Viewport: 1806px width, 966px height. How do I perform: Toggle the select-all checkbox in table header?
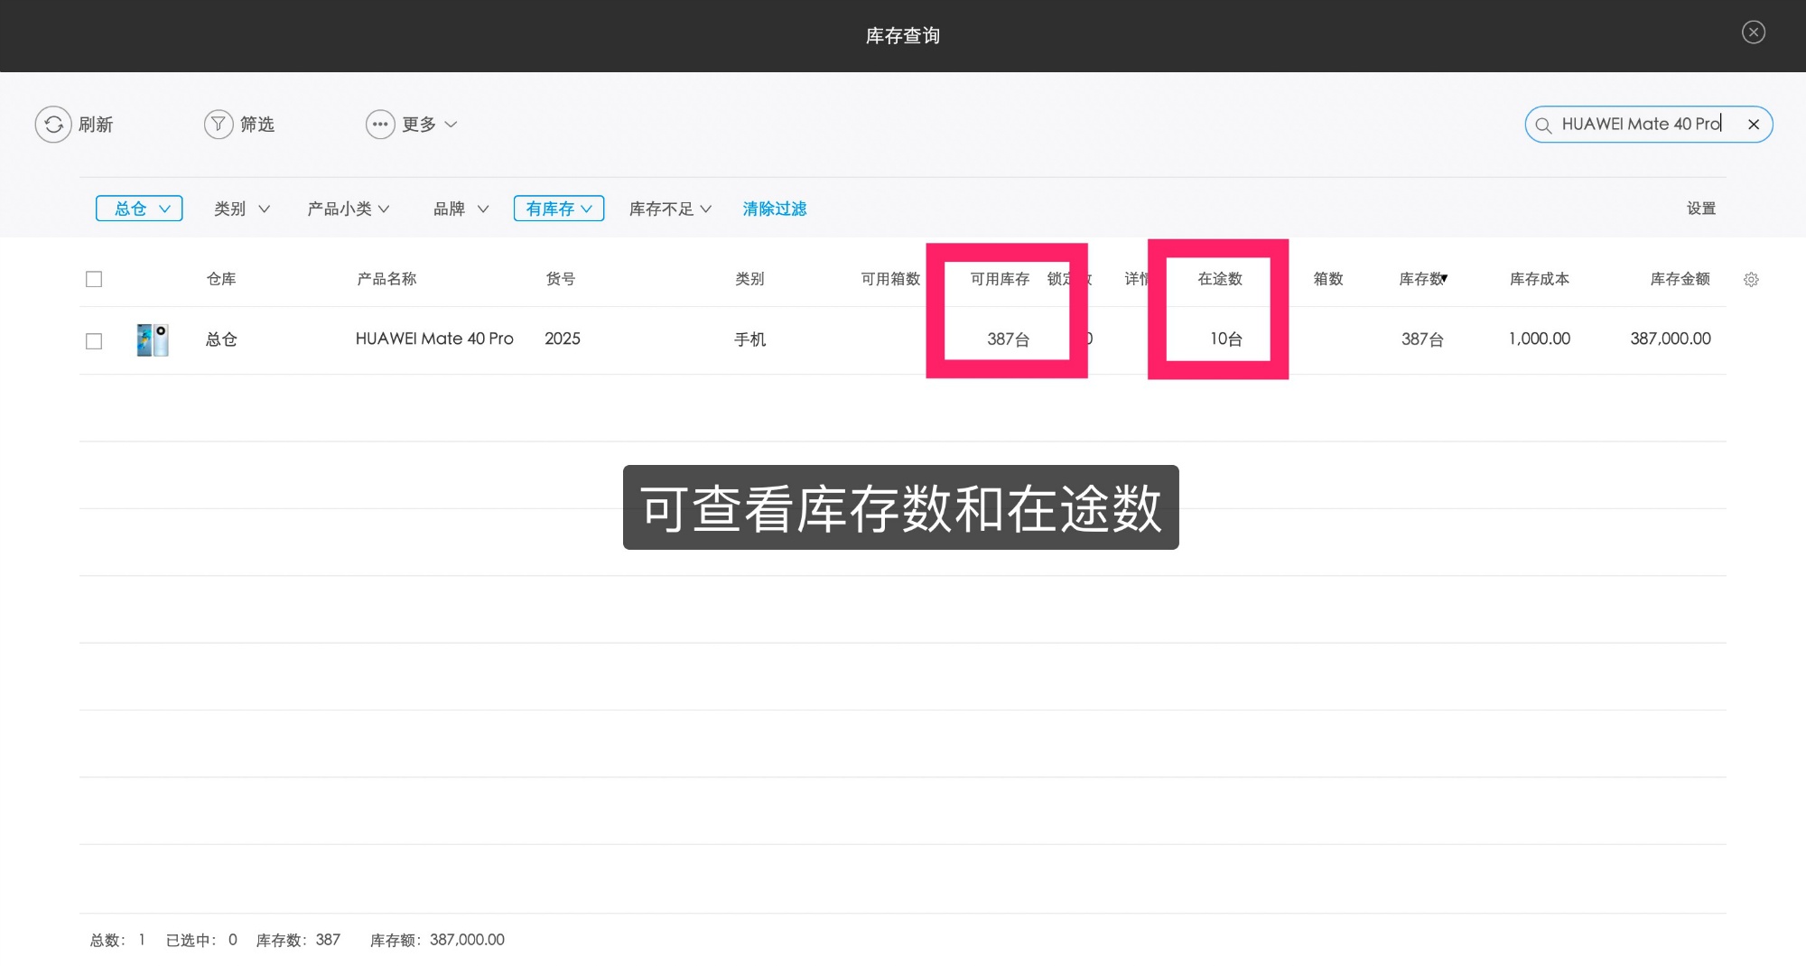[94, 280]
